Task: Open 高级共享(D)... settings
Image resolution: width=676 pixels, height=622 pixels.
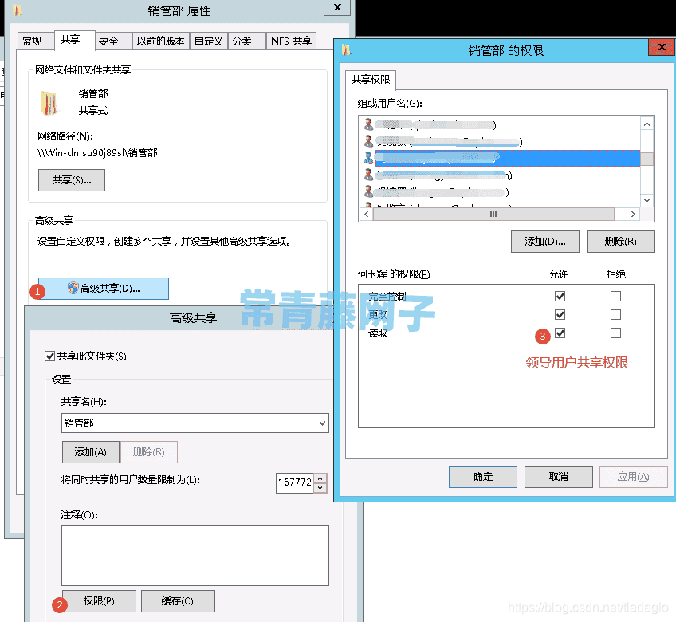Action: click(104, 289)
